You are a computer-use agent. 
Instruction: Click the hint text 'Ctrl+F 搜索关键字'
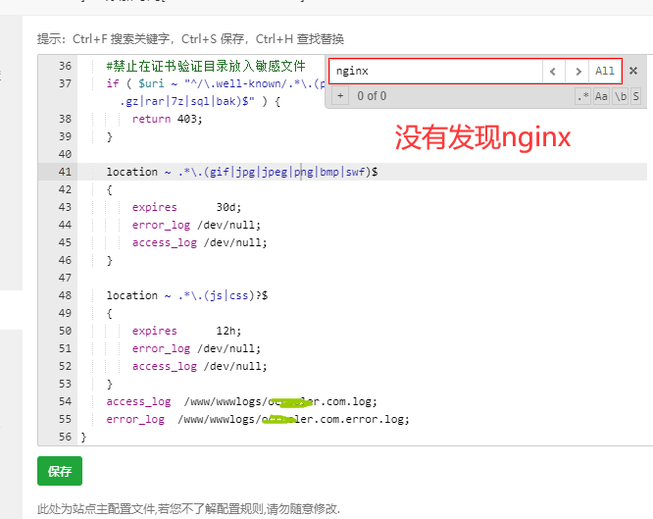[x=122, y=39]
